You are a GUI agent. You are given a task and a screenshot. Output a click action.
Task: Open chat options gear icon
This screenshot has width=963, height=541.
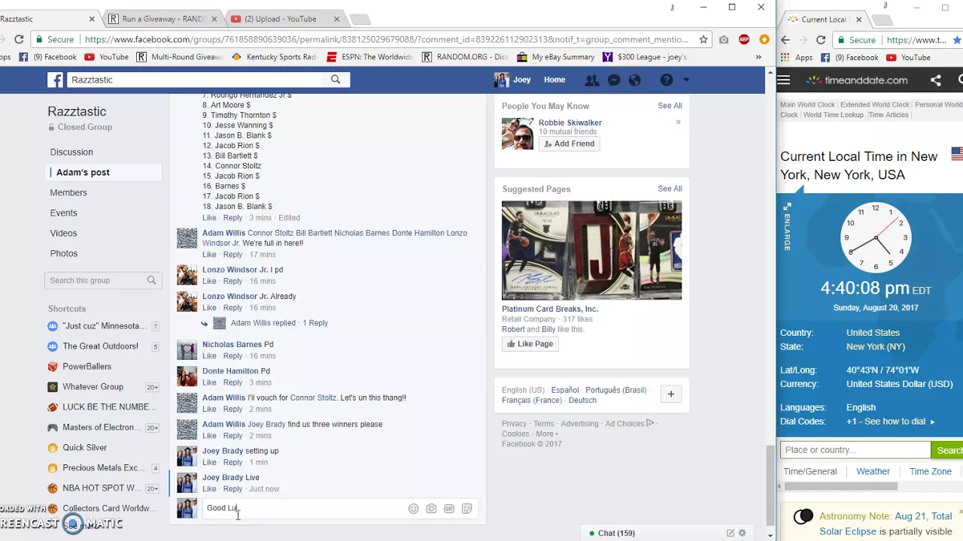coord(743,533)
